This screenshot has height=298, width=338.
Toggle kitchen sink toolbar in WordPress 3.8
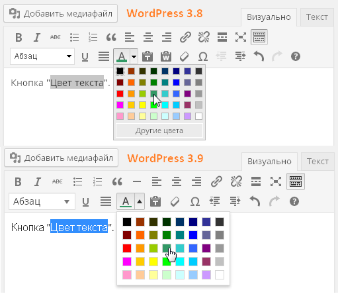(x=259, y=37)
